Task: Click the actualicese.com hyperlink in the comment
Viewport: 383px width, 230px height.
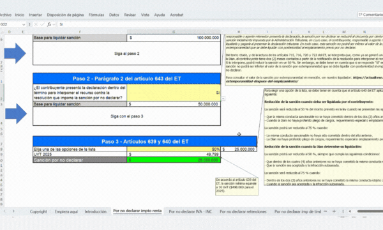Action: coord(304,79)
